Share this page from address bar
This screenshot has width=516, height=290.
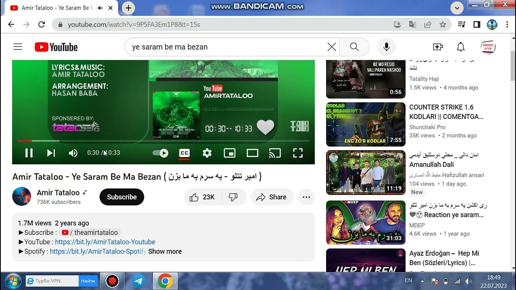tap(428, 25)
